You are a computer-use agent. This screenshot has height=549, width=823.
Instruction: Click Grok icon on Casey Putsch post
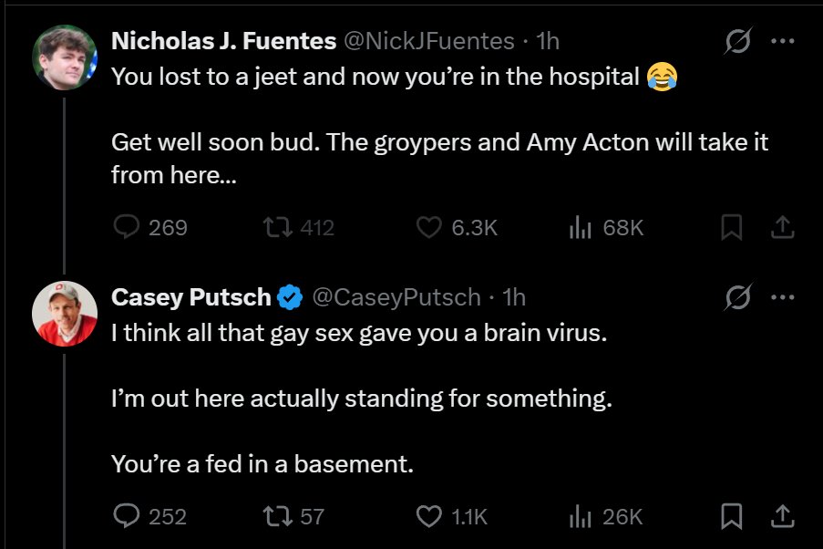point(738,296)
